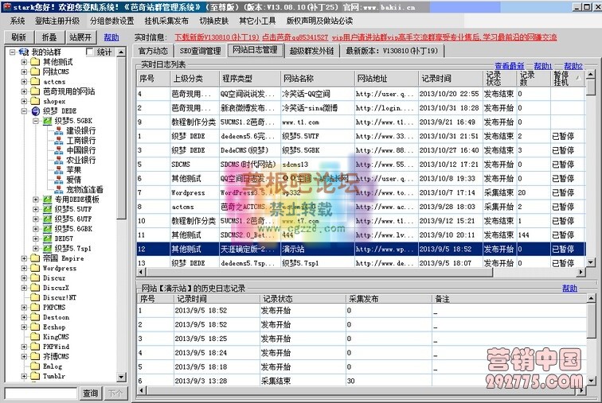
Task: Open the 分组参数设置 menu
Action: [x=112, y=21]
